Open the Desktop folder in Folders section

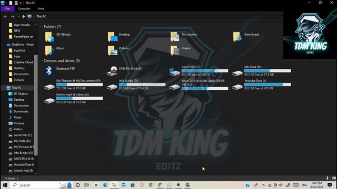point(119,37)
